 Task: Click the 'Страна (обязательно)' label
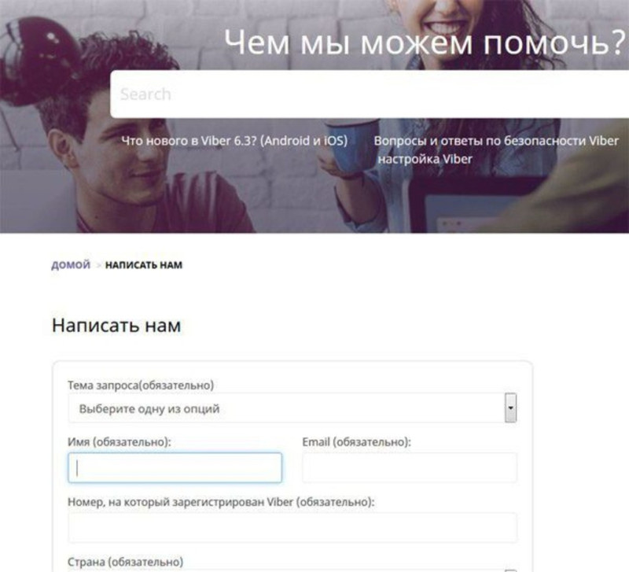point(125,562)
